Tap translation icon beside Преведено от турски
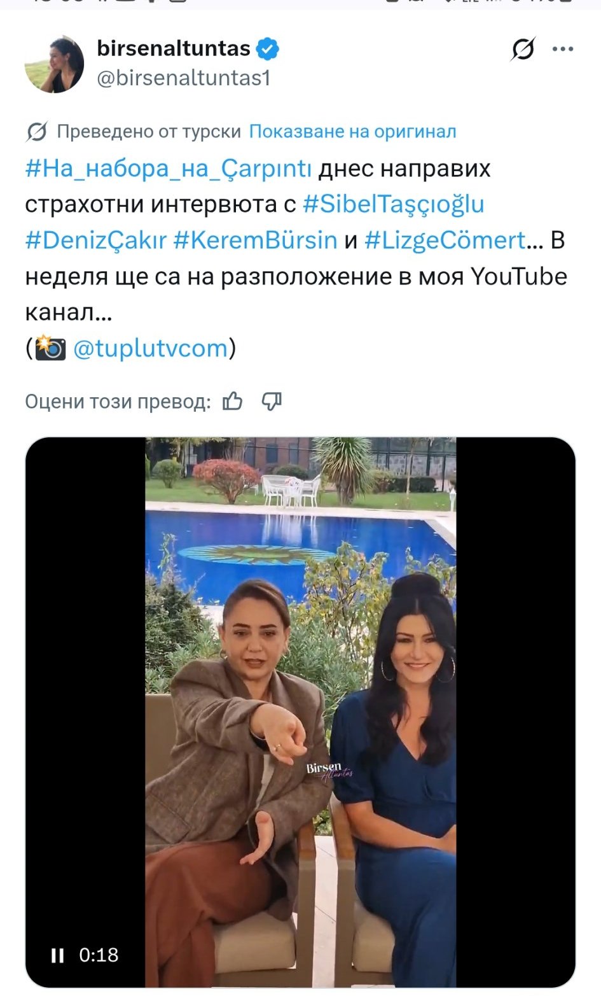Viewport: 601px width, 996px height. (37, 132)
